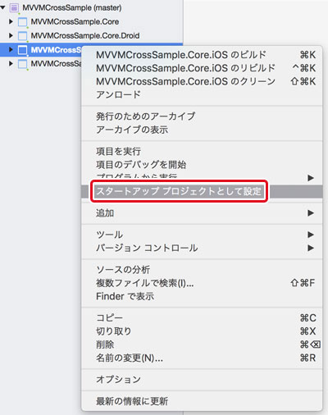Viewport: 328px width, 415px height.
Task: Click the selected project's icon
Action: pos(22,50)
